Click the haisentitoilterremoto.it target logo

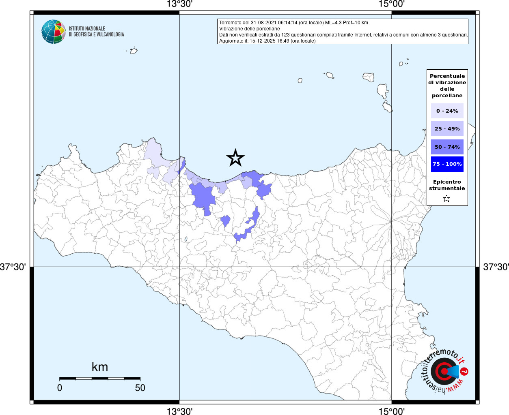(445, 371)
